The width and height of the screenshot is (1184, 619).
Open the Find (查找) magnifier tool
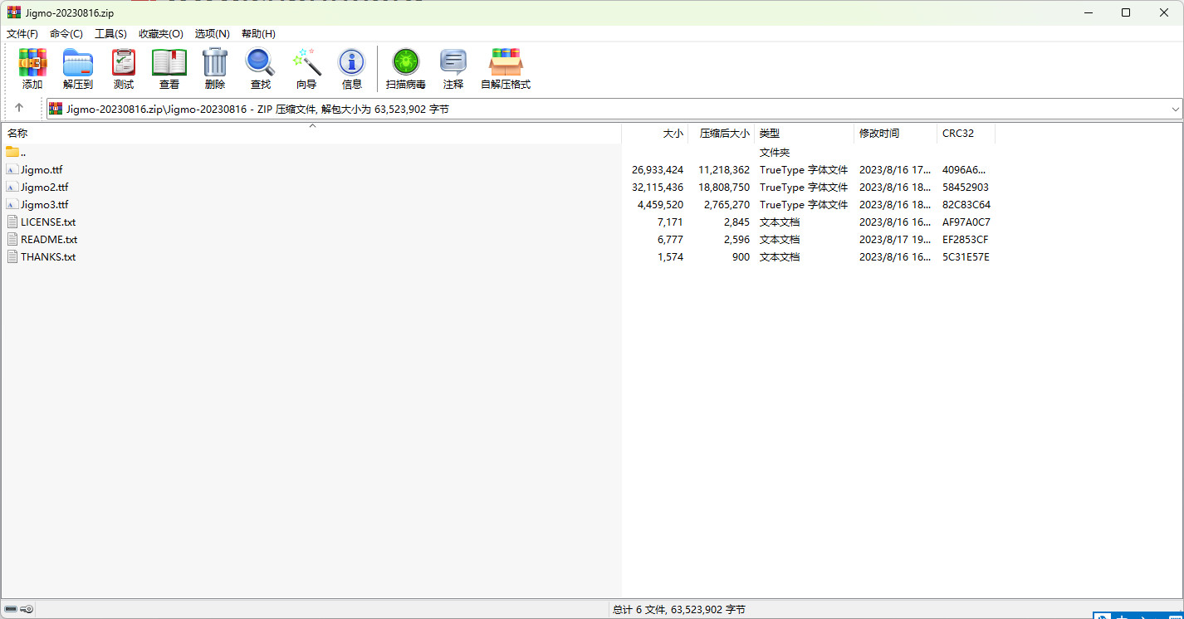pos(261,68)
